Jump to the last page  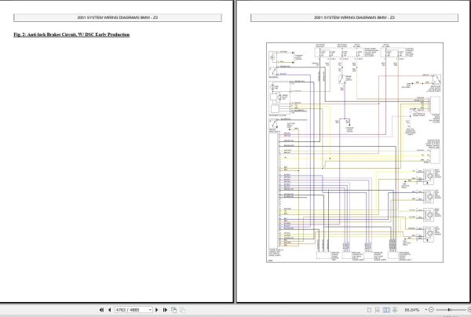click(165, 310)
